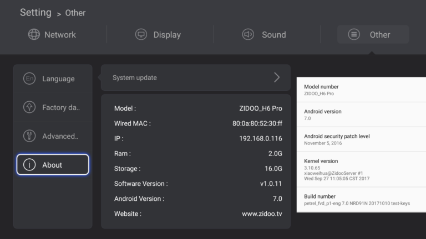Click the wrench Advanced icon
426x239 pixels.
coord(29,136)
